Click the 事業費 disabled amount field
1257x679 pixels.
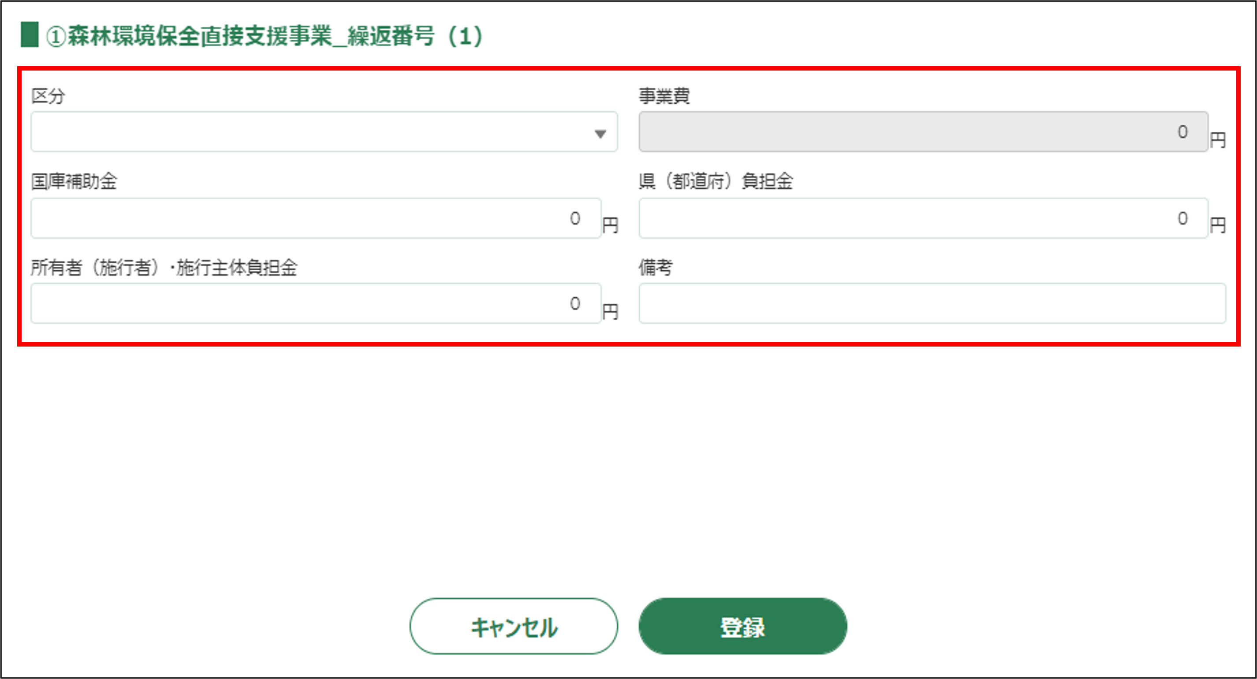click(922, 132)
